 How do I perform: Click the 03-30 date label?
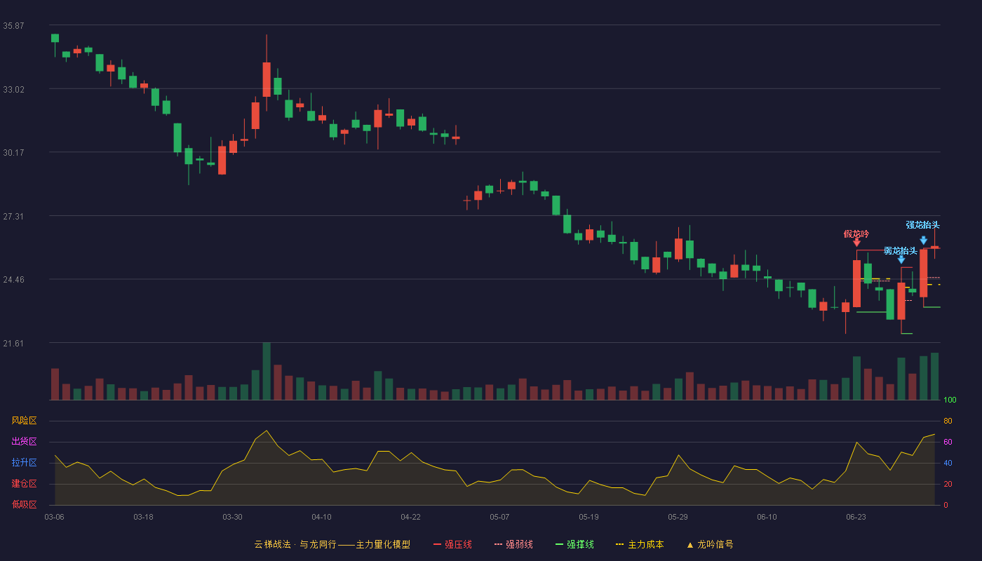[x=232, y=517]
